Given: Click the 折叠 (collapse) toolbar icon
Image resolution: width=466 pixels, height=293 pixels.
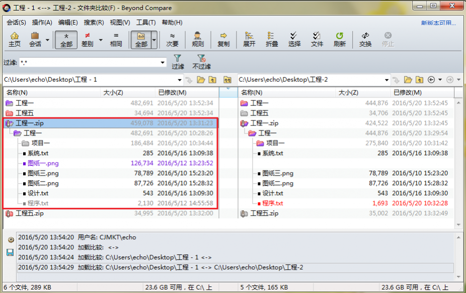Looking at the screenshot, I should [x=272, y=38].
